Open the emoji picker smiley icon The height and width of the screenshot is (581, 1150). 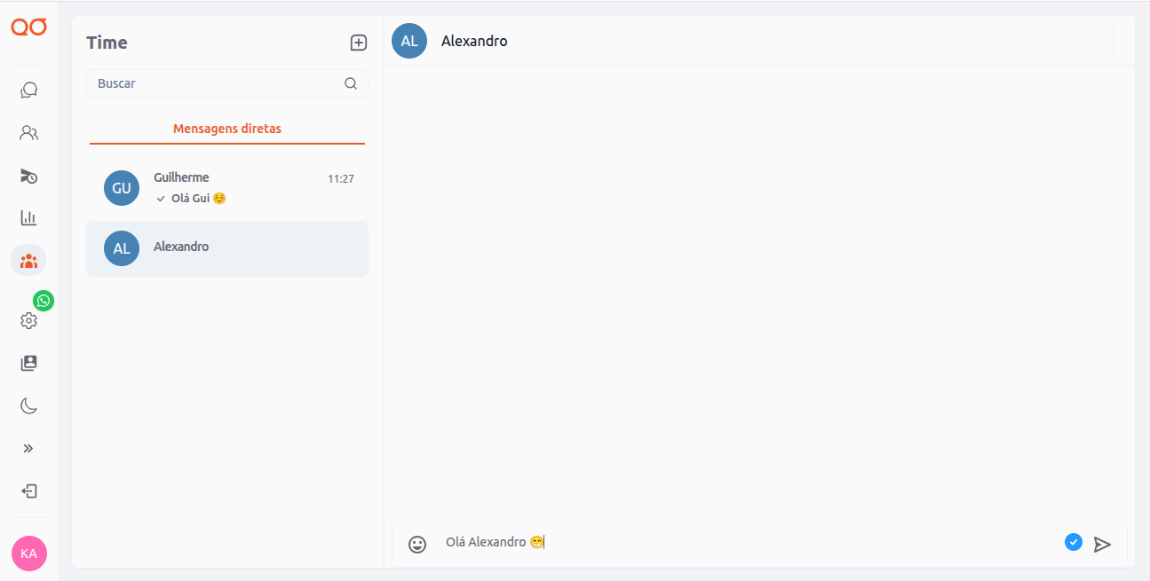click(417, 545)
